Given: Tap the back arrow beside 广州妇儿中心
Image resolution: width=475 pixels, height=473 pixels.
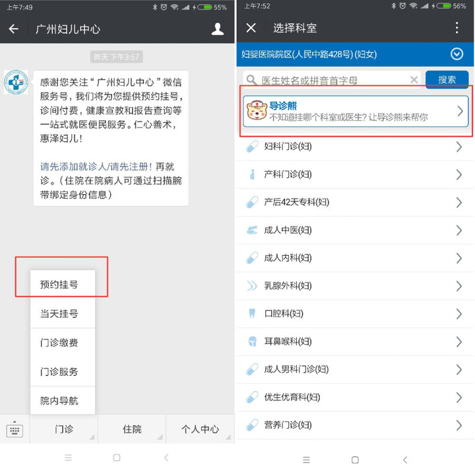Looking at the screenshot, I should [x=14, y=29].
